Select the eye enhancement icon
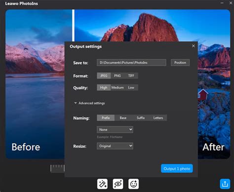Viewport: 234px width, 192px height. click(118, 184)
